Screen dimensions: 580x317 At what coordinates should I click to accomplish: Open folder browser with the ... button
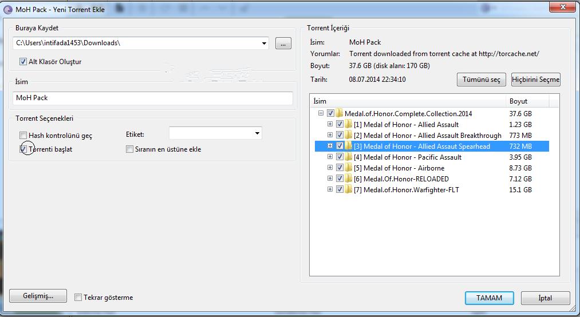tap(283, 43)
